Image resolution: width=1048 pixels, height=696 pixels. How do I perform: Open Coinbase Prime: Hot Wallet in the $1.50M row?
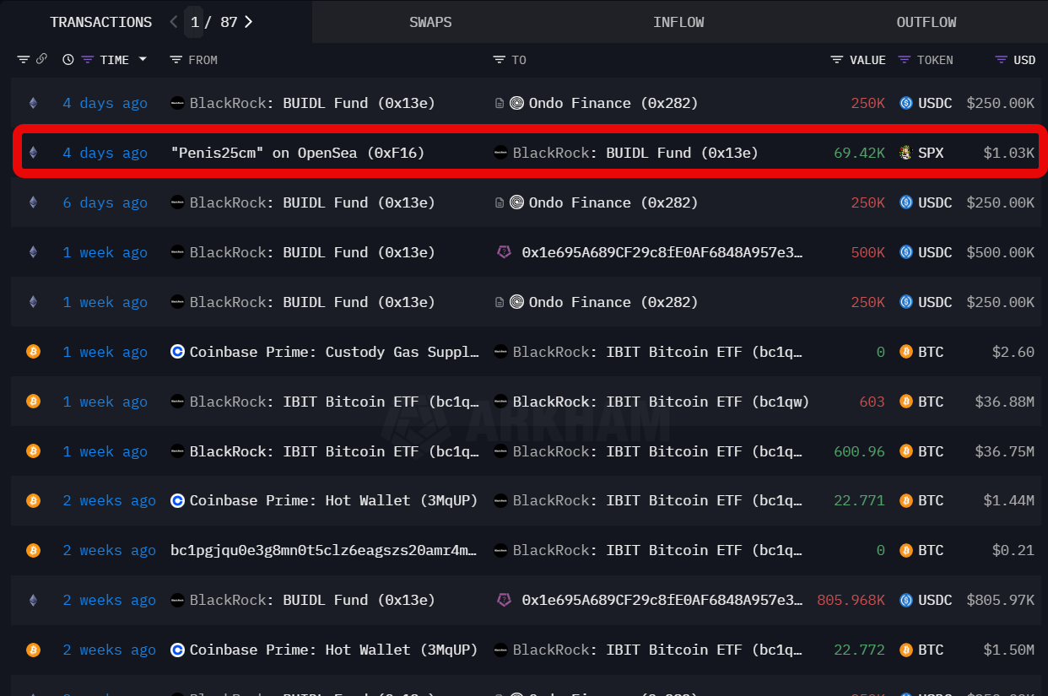point(334,650)
